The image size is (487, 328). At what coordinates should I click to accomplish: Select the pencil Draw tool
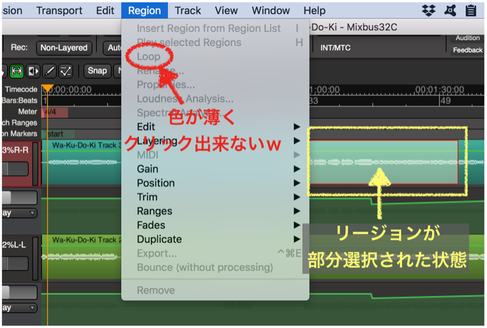50,71
